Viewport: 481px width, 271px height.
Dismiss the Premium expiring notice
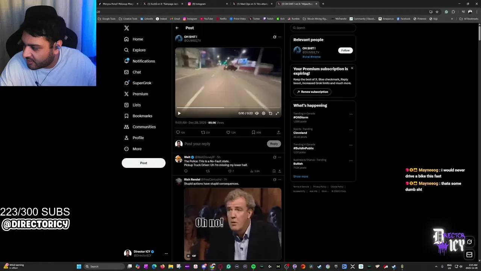tap(352, 68)
